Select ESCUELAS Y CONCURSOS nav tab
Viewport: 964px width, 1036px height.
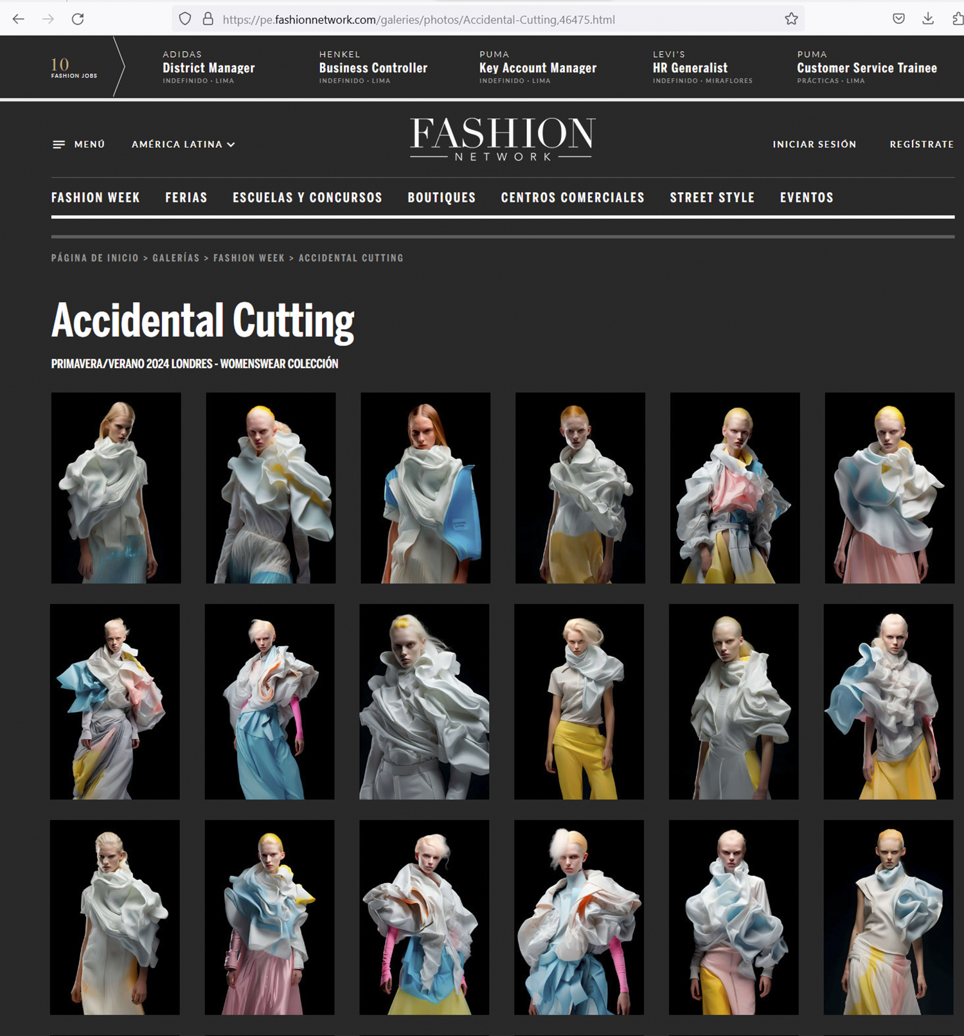click(x=307, y=198)
